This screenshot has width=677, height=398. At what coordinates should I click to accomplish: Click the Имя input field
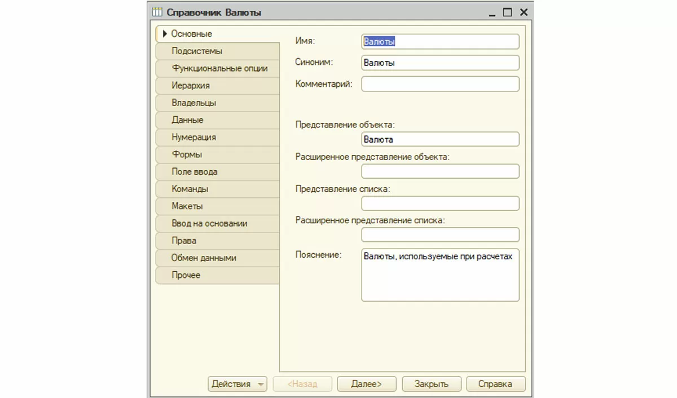click(x=440, y=42)
